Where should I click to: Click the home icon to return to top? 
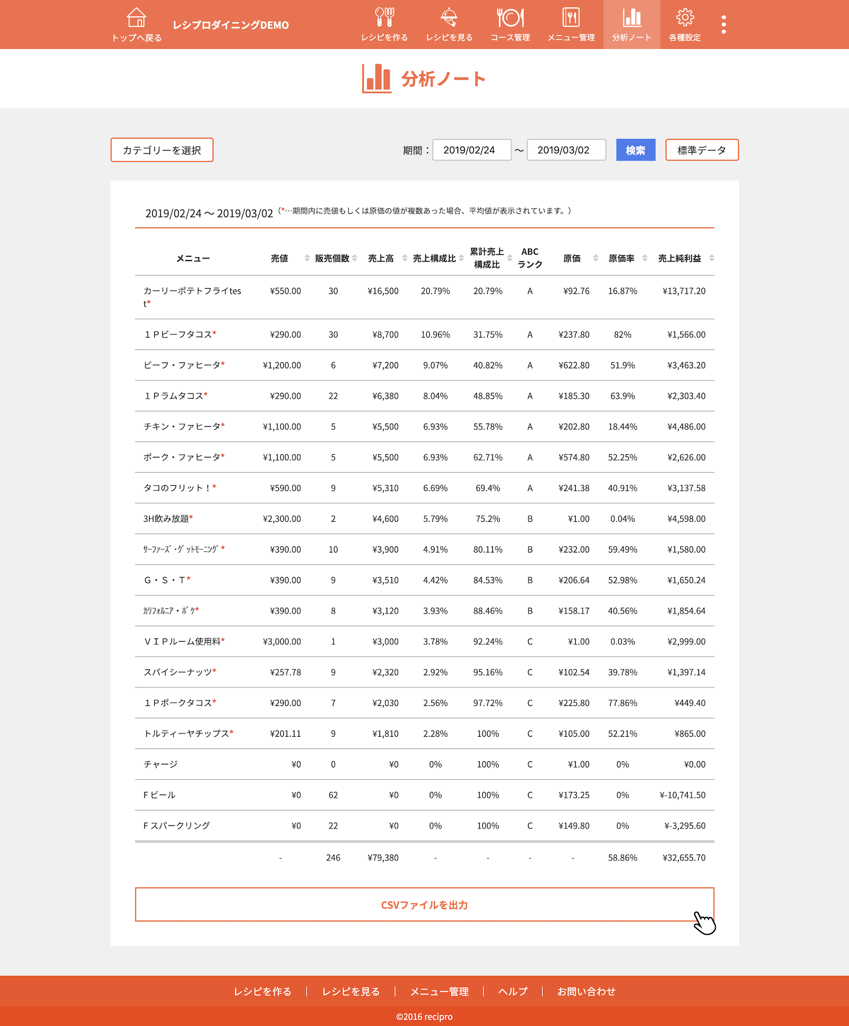click(x=136, y=18)
